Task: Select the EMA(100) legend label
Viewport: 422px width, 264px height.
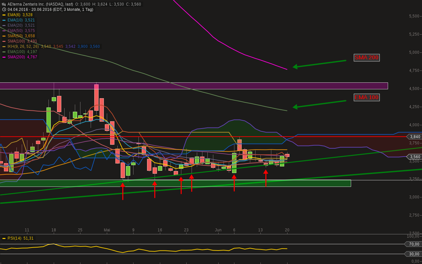Action: click(x=16, y=52)
